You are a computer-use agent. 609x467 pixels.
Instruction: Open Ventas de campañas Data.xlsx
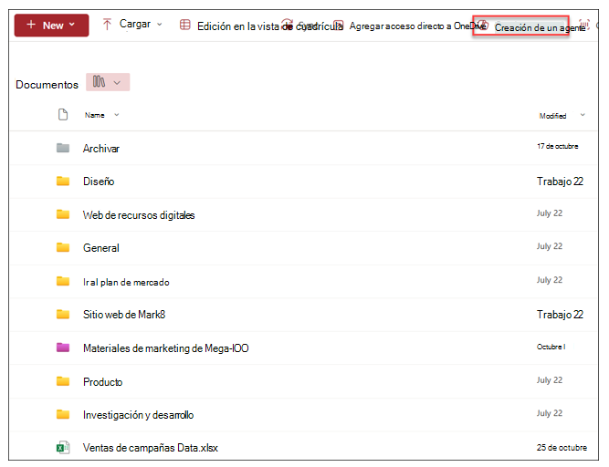pos(151,448)
